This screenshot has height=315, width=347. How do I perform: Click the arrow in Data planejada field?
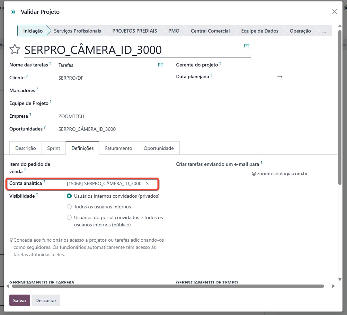(279, 77)
